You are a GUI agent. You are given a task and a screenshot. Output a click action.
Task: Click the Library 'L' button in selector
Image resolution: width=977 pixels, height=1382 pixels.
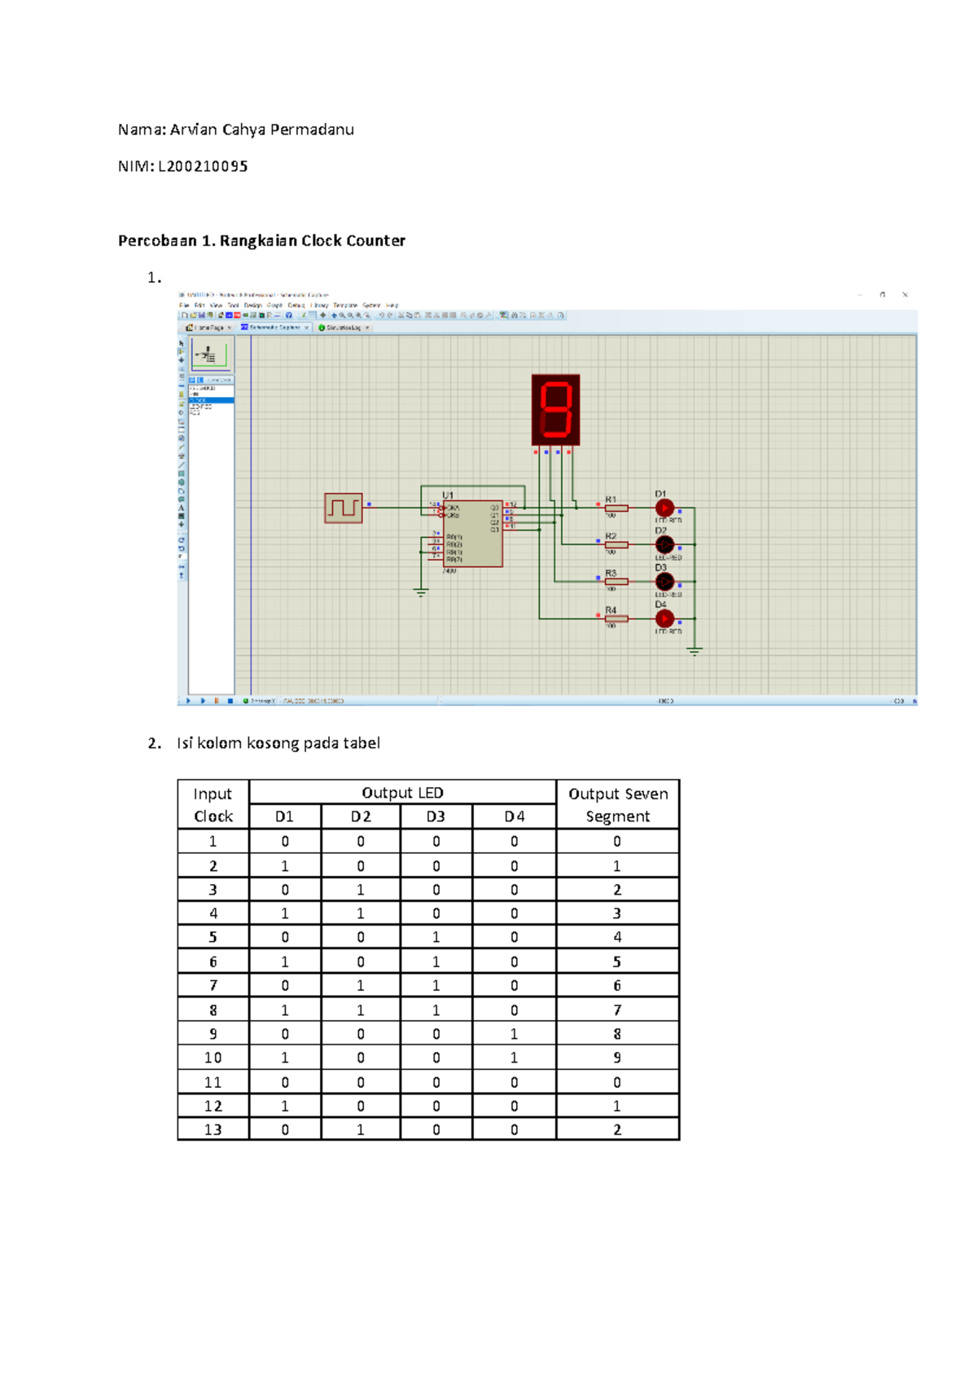point(200,380)
